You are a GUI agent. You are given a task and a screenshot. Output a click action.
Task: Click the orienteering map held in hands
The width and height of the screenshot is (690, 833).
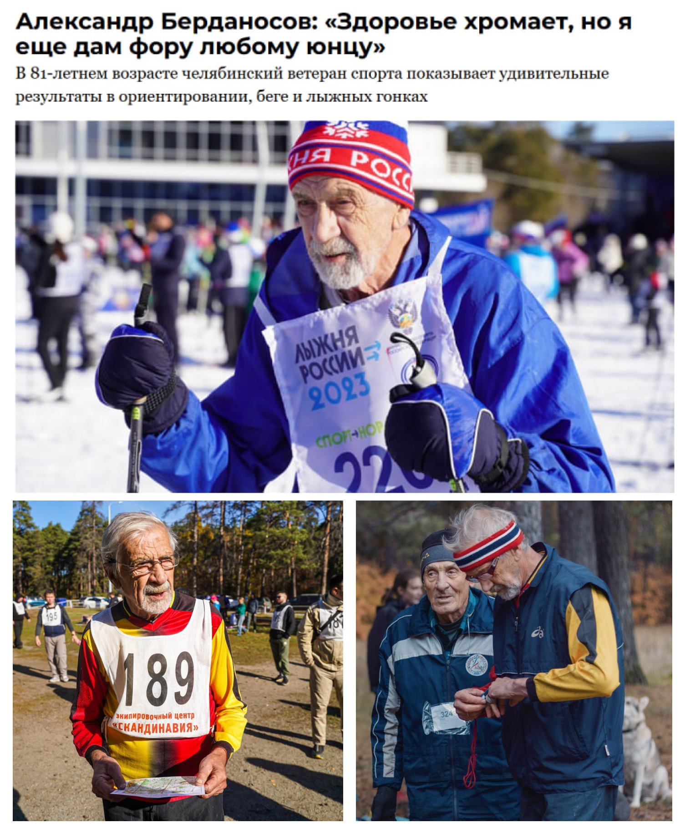tap(159, 786)
